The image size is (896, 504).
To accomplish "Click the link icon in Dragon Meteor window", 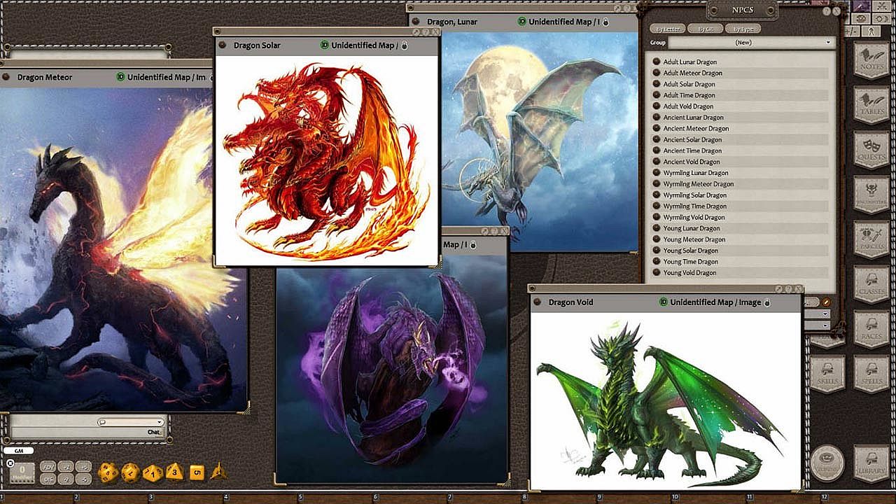I will tap(6, 77).
